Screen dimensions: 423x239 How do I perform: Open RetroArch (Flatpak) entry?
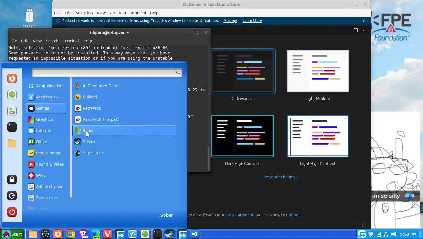click(x=124, y=119)
